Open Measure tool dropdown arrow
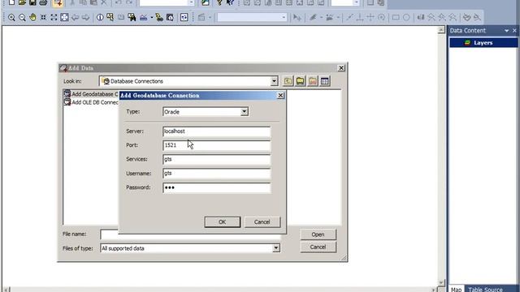Screen dimensions: 520x292 (152, 17)
